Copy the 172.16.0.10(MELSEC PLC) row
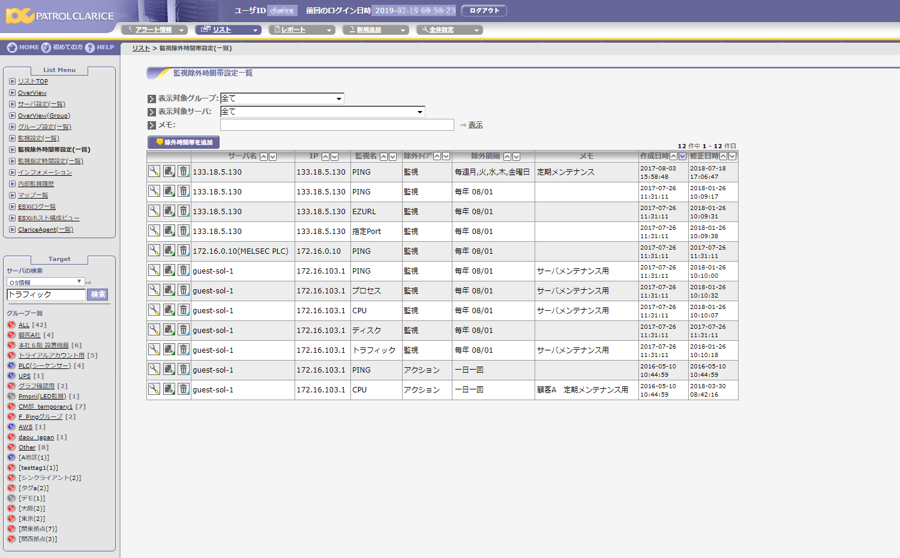Screen dimensions: 900x558 click(x=169, y=250)
